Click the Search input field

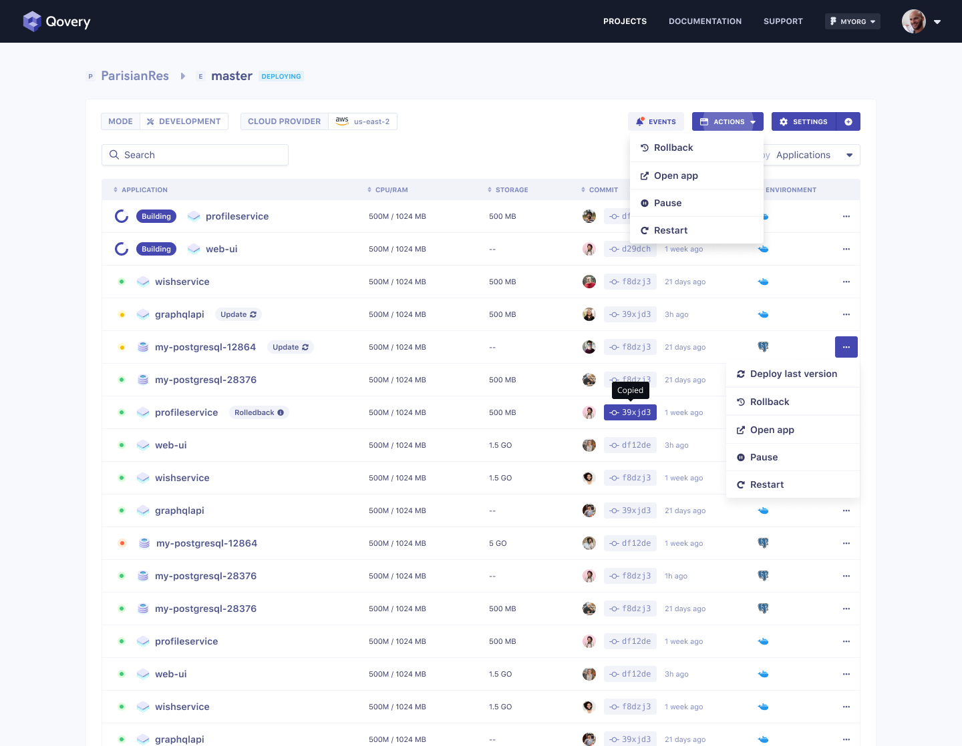(x=195, y=155)
